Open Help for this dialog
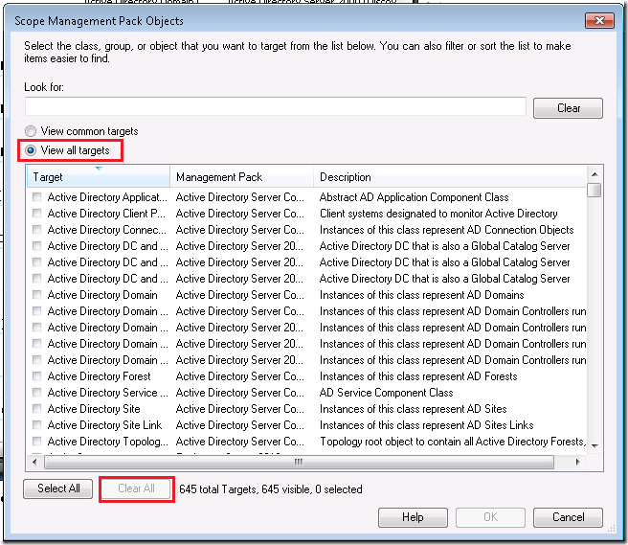This screenshot has height=545, width=628. 413,517
